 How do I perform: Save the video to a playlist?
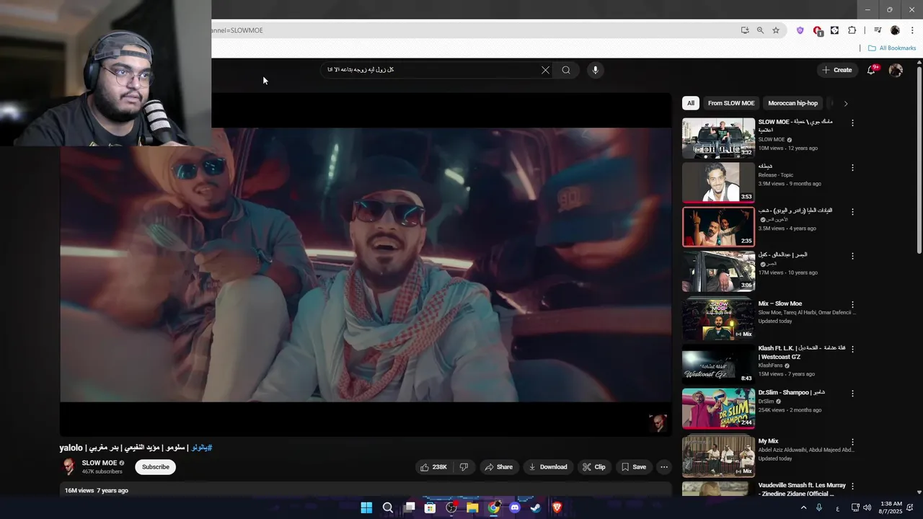pyautogui.click(x=634, y=467)
